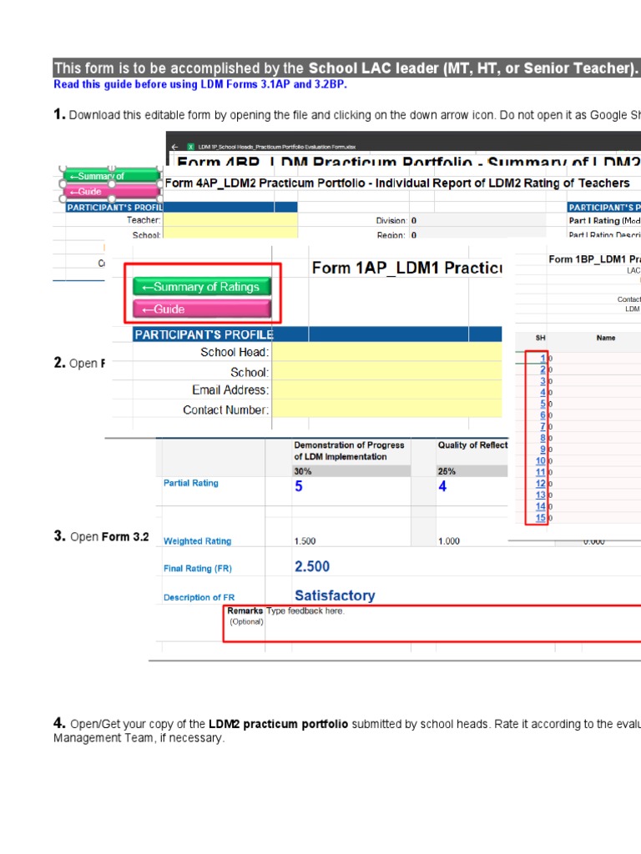Click the 'Partial Rating' row label
Viewport: 641px width, 854px height.
[191, 483]
